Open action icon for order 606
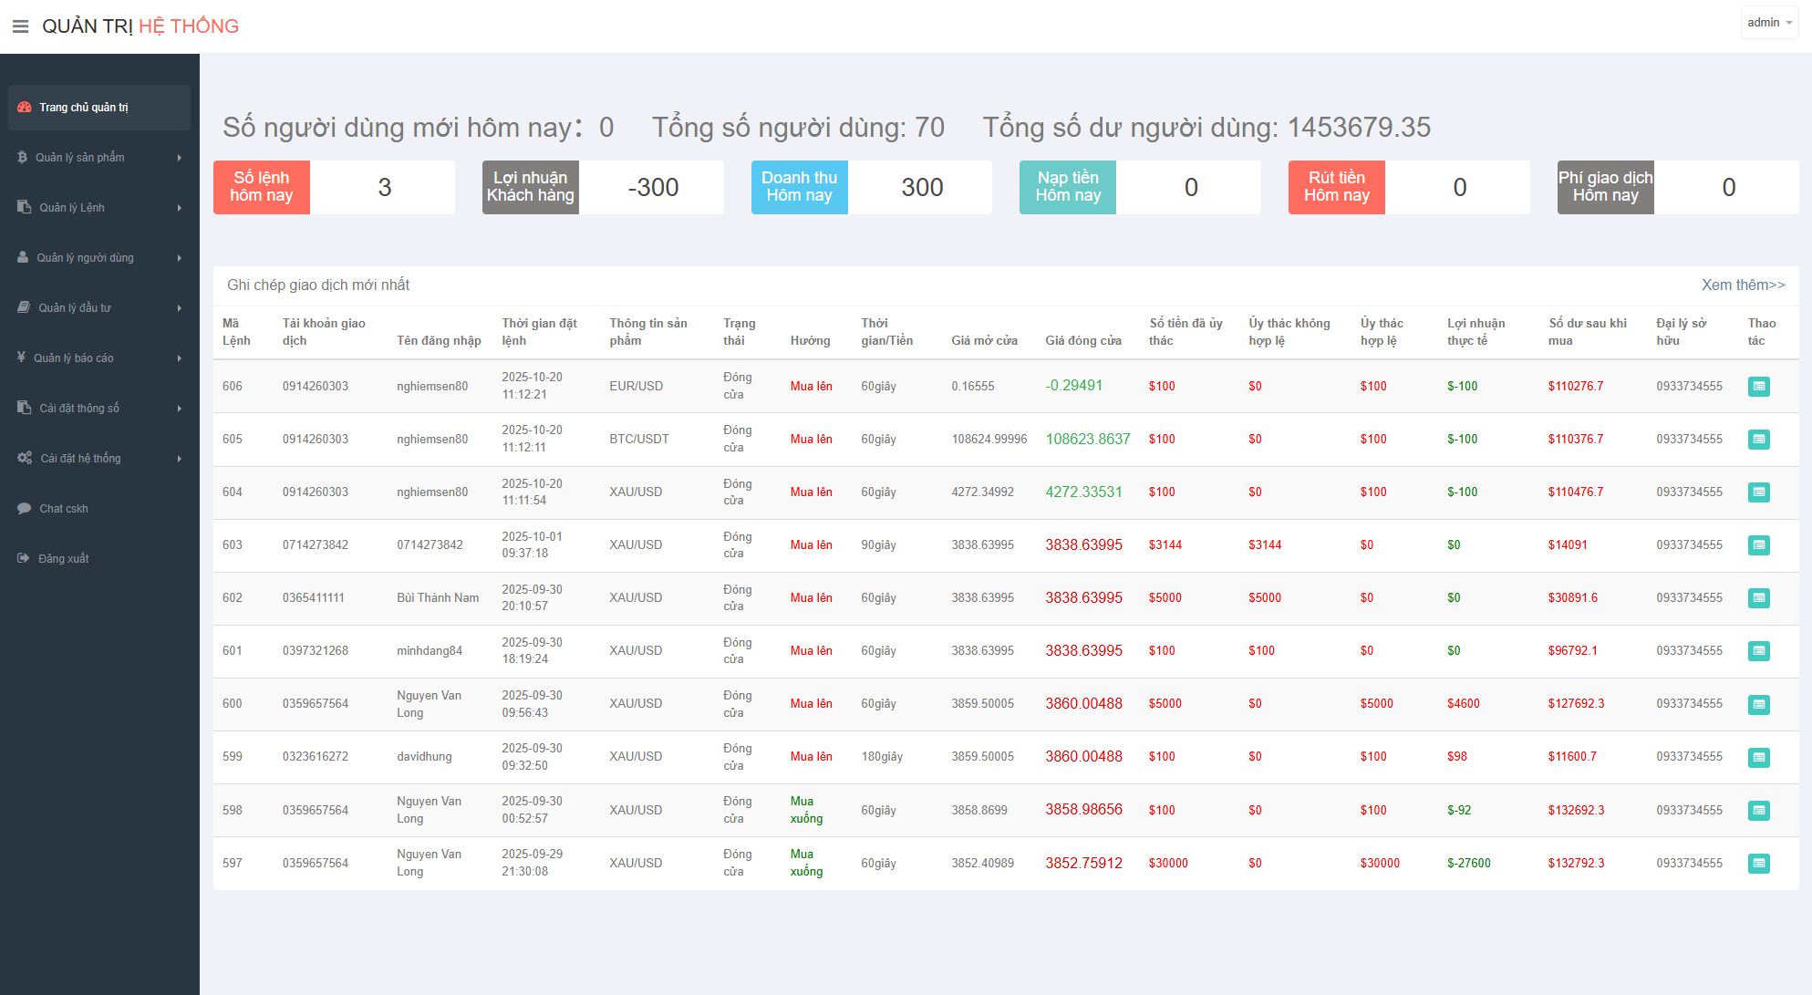 (x=1758, y=387)
